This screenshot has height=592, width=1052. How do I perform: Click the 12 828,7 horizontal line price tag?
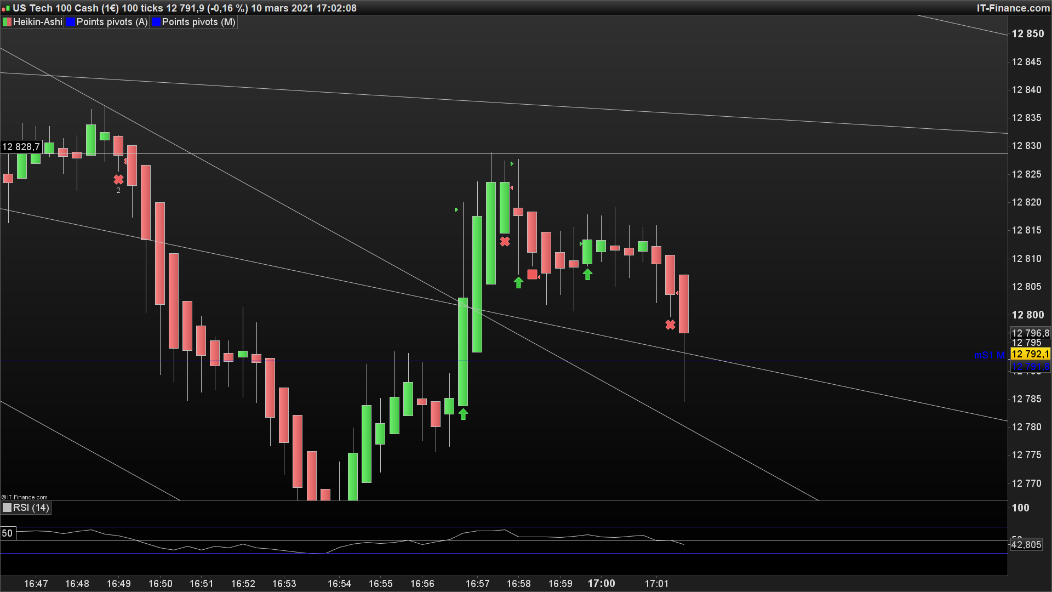21,147
